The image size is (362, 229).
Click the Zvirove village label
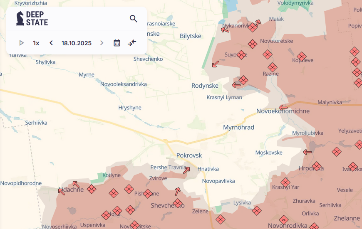click(158, 178)
